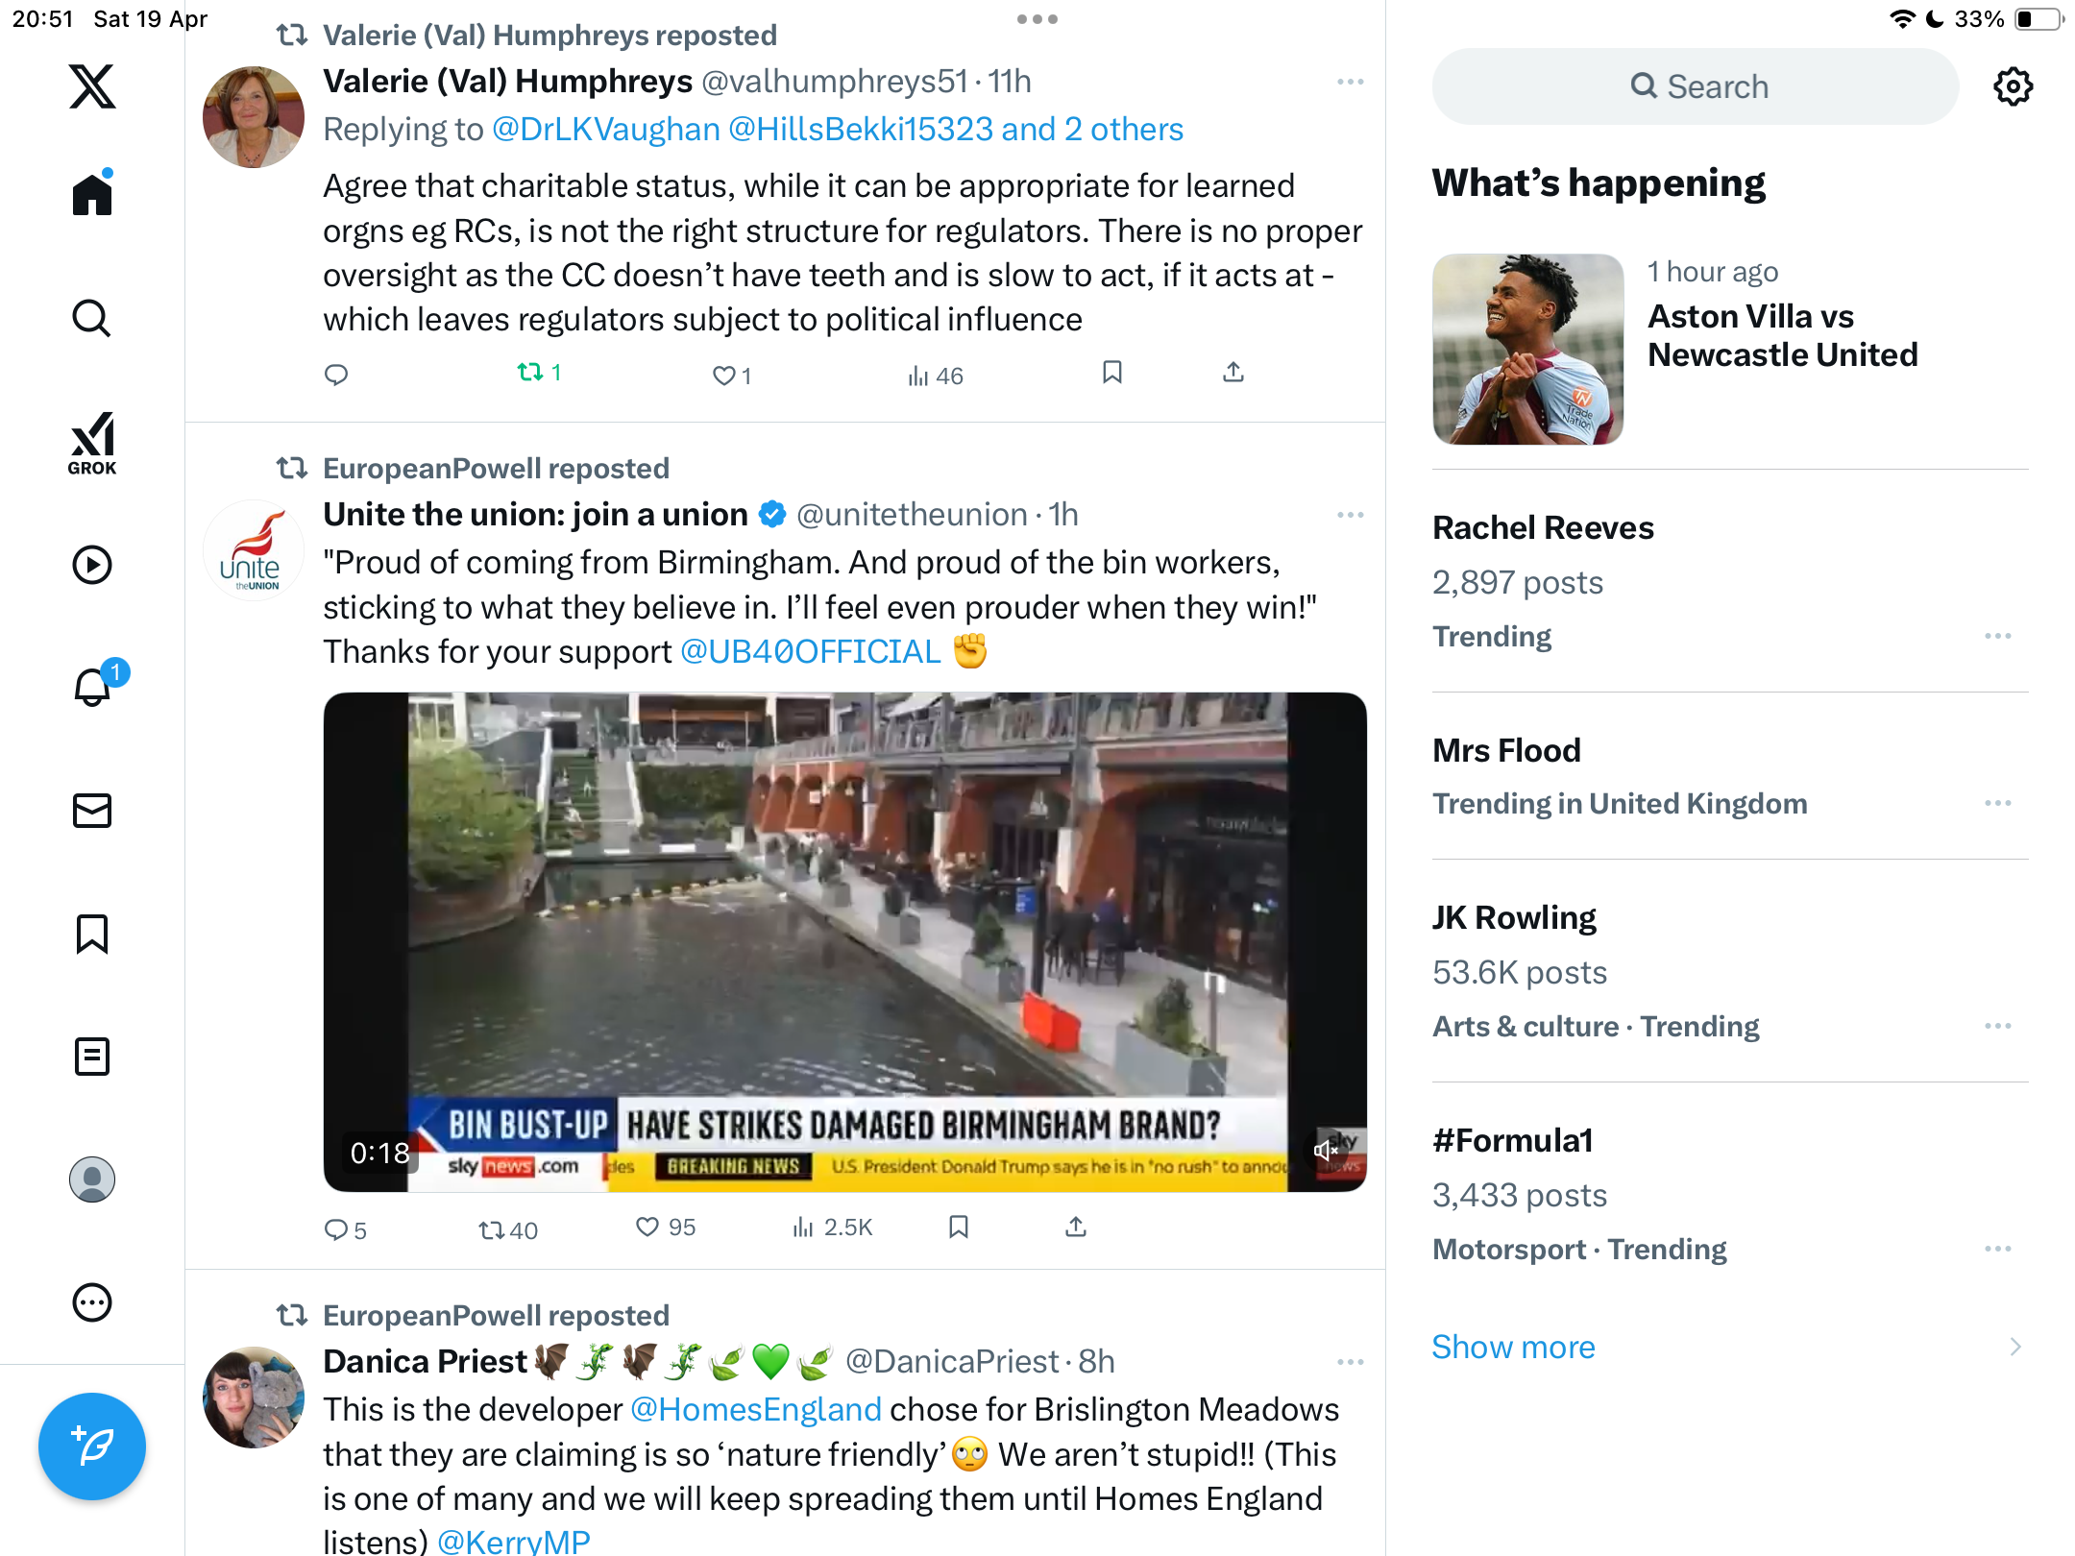Open trends settings gear icon
The image size is (2075, 1556).
tap(2013, 86)
